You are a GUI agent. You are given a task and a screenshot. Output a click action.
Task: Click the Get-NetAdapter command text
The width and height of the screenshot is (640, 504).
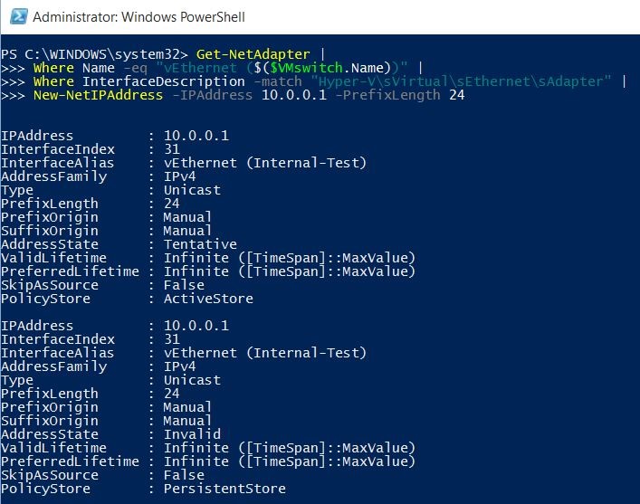(253, 54)
